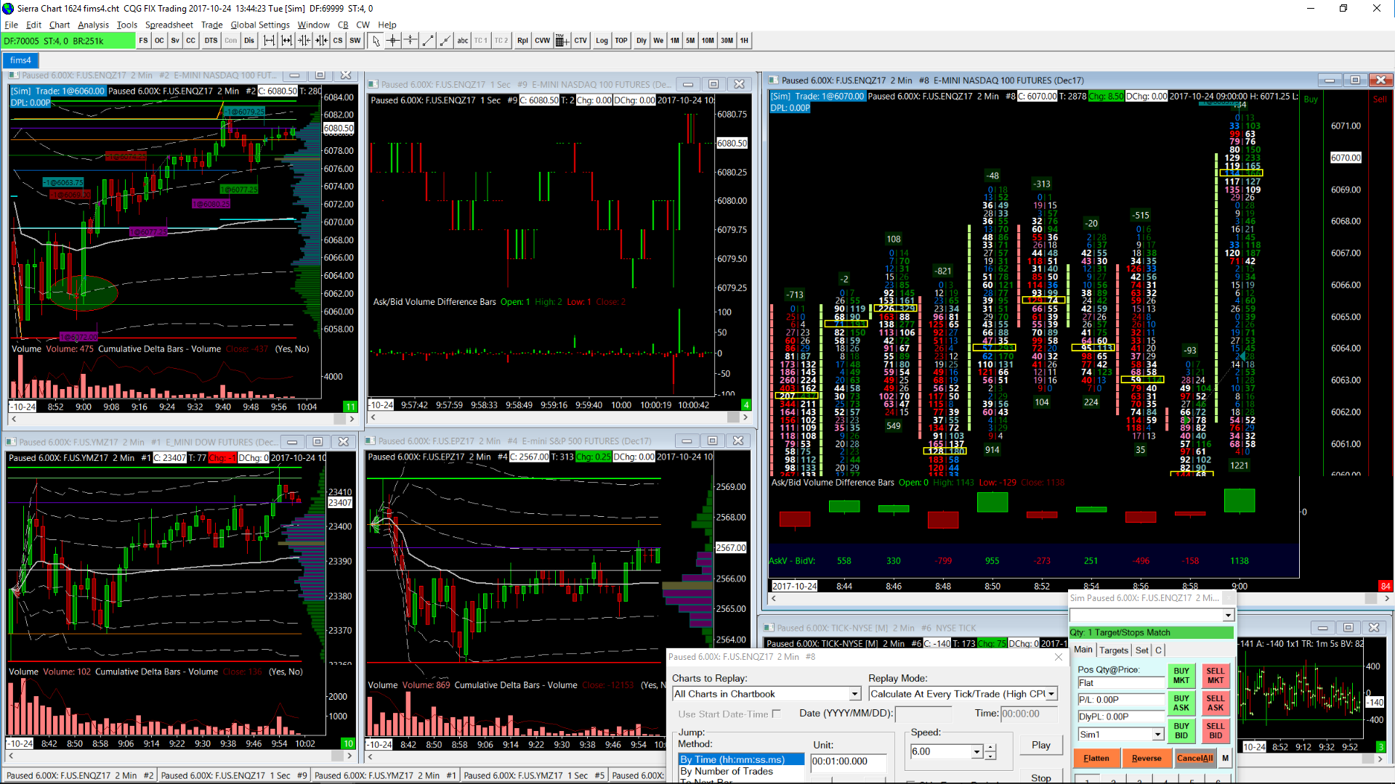The image size is (1395, 784).
Task: Activate the chart values crosshair tool
Action: click(393, 41)
